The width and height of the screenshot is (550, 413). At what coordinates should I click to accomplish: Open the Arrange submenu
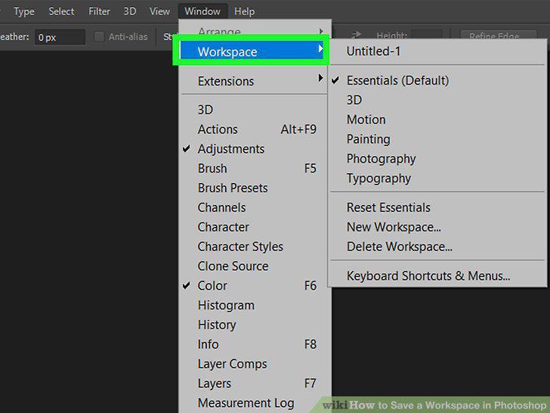[x=255, y=30]
